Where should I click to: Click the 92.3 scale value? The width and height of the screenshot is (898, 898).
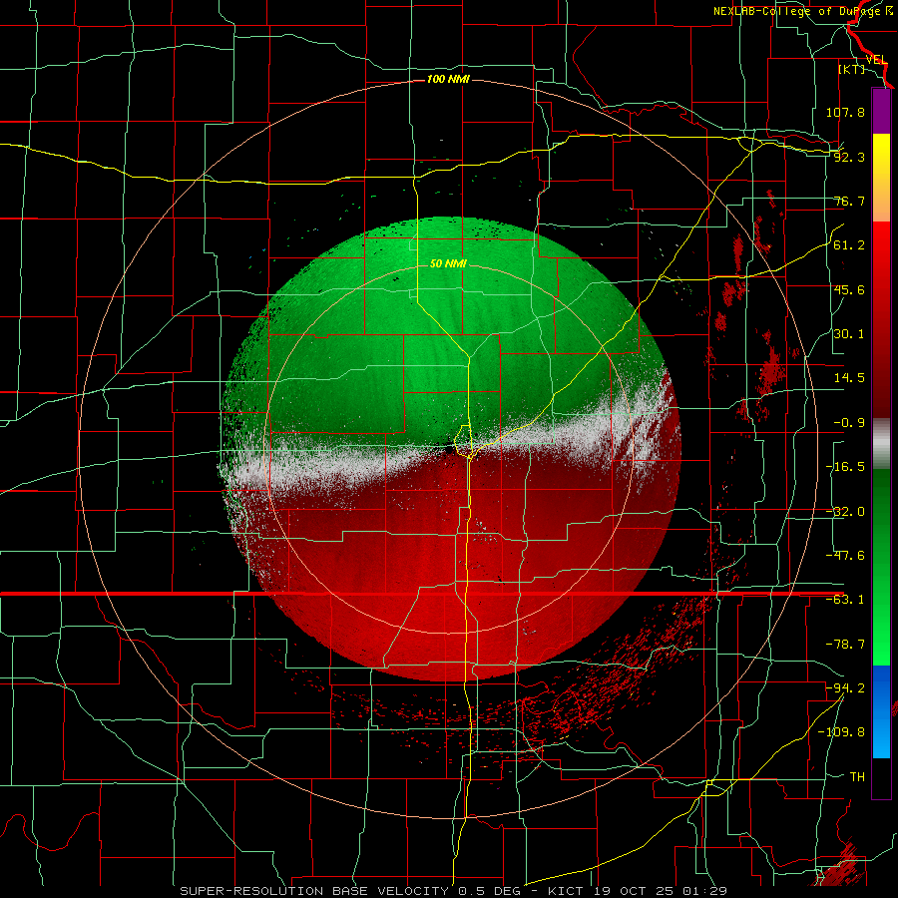(x=849, y=157)
